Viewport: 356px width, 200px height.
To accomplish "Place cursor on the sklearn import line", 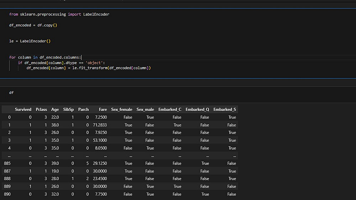I will tap(59, 15).
